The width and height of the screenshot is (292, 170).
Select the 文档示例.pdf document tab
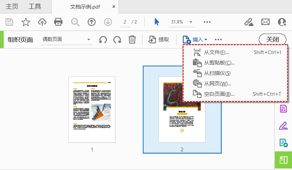point(85,7)
